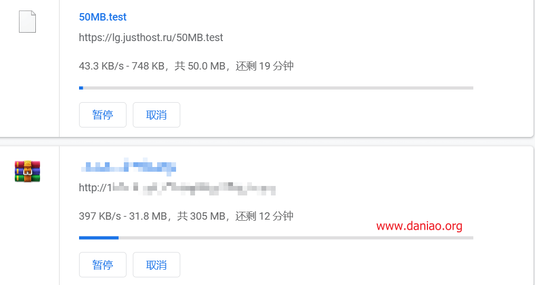
Task: Click the blank file icon for 50MB.test
Action: [27, 22]
